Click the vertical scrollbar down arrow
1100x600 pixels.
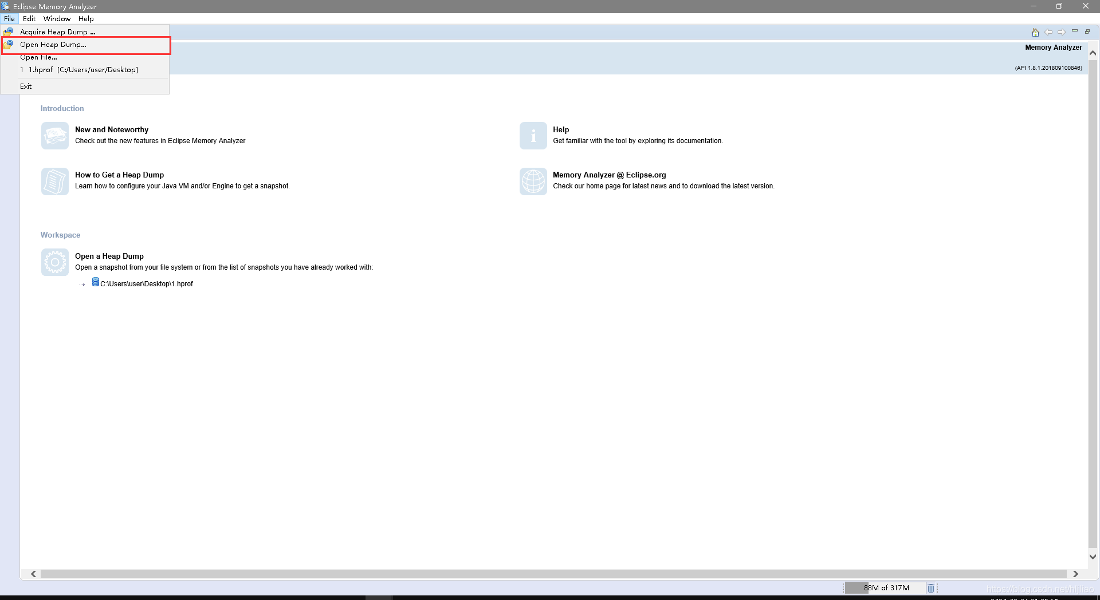coord(1093,556)
